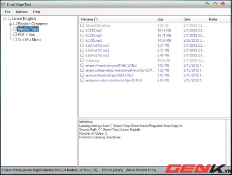Select file name AlbumArtSmall.jpg
The height and width of the screenshot is (175, 232).
pyautogui.click(x=97, y=25)
